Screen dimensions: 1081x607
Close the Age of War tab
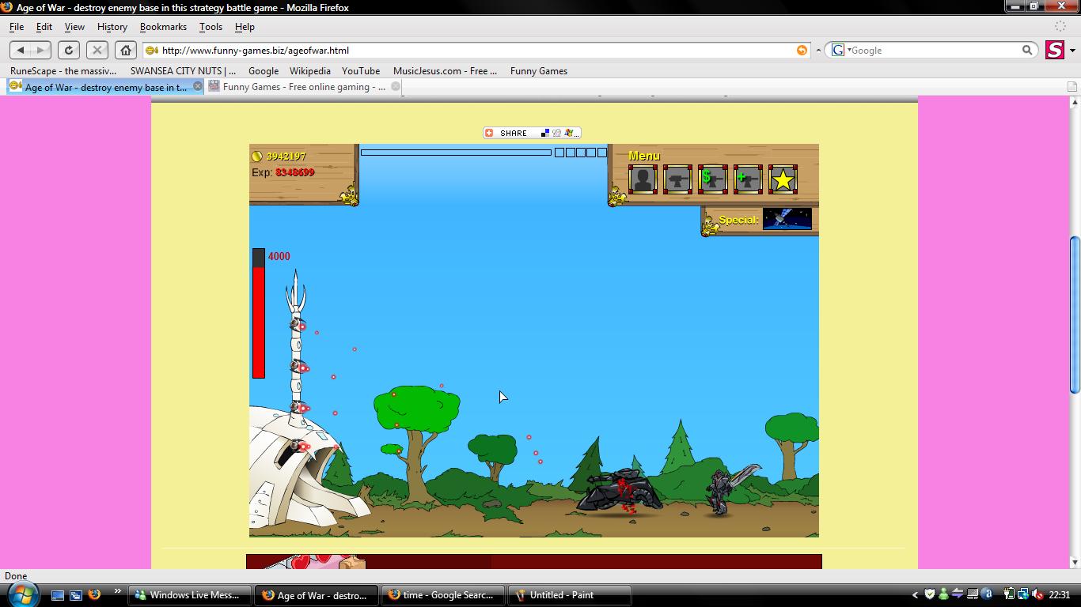[x=198, y=86]
